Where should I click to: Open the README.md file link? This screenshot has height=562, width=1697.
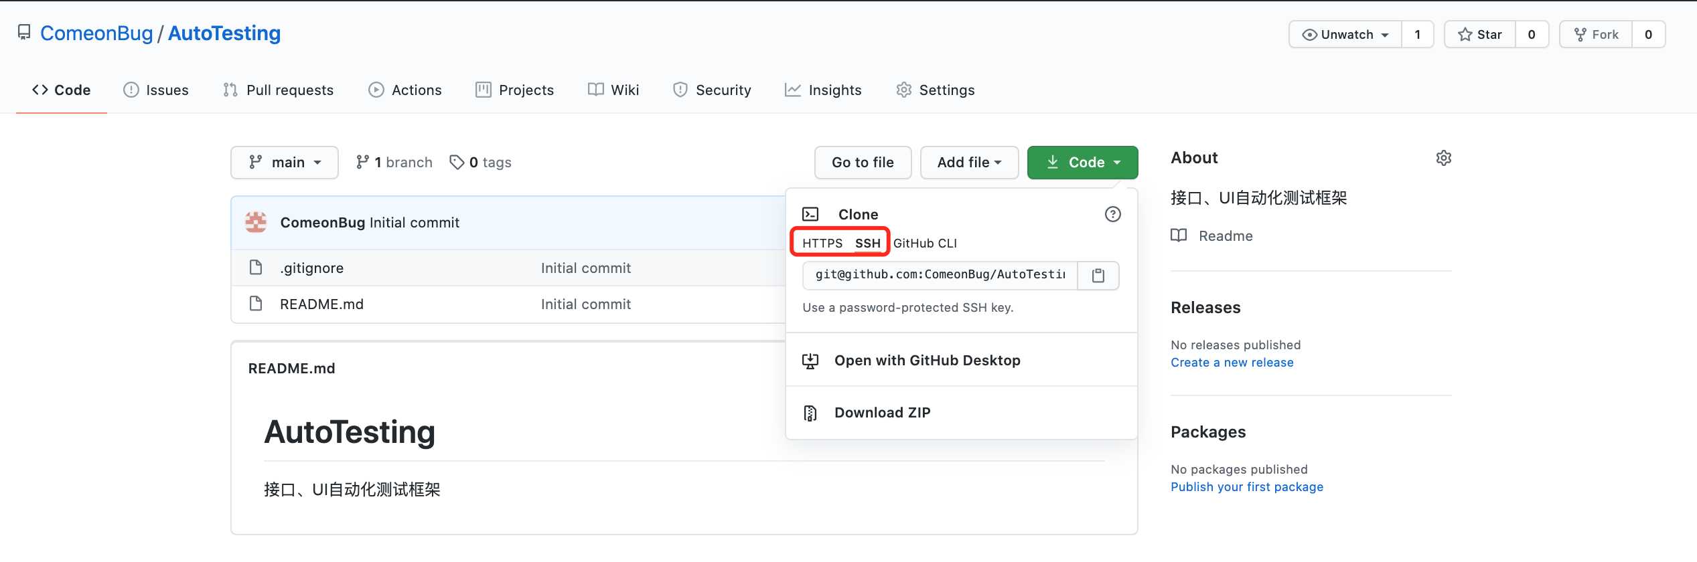[321, 304]
